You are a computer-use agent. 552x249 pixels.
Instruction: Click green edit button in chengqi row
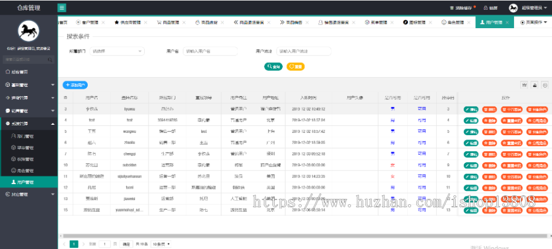point(471,154)
